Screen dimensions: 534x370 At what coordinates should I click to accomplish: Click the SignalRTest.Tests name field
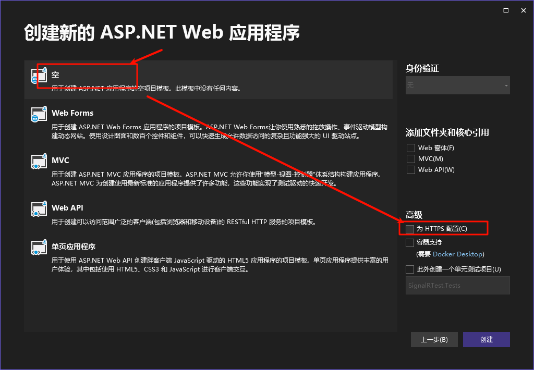click(x=457, y=285)
